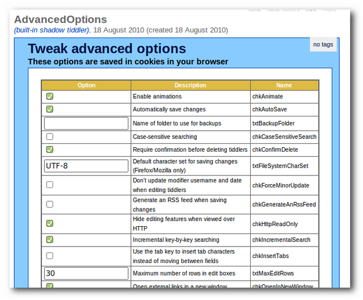Select the chkAnimate name cell
This screenshot has width=363, height=300.
click(x=285, y=97)
